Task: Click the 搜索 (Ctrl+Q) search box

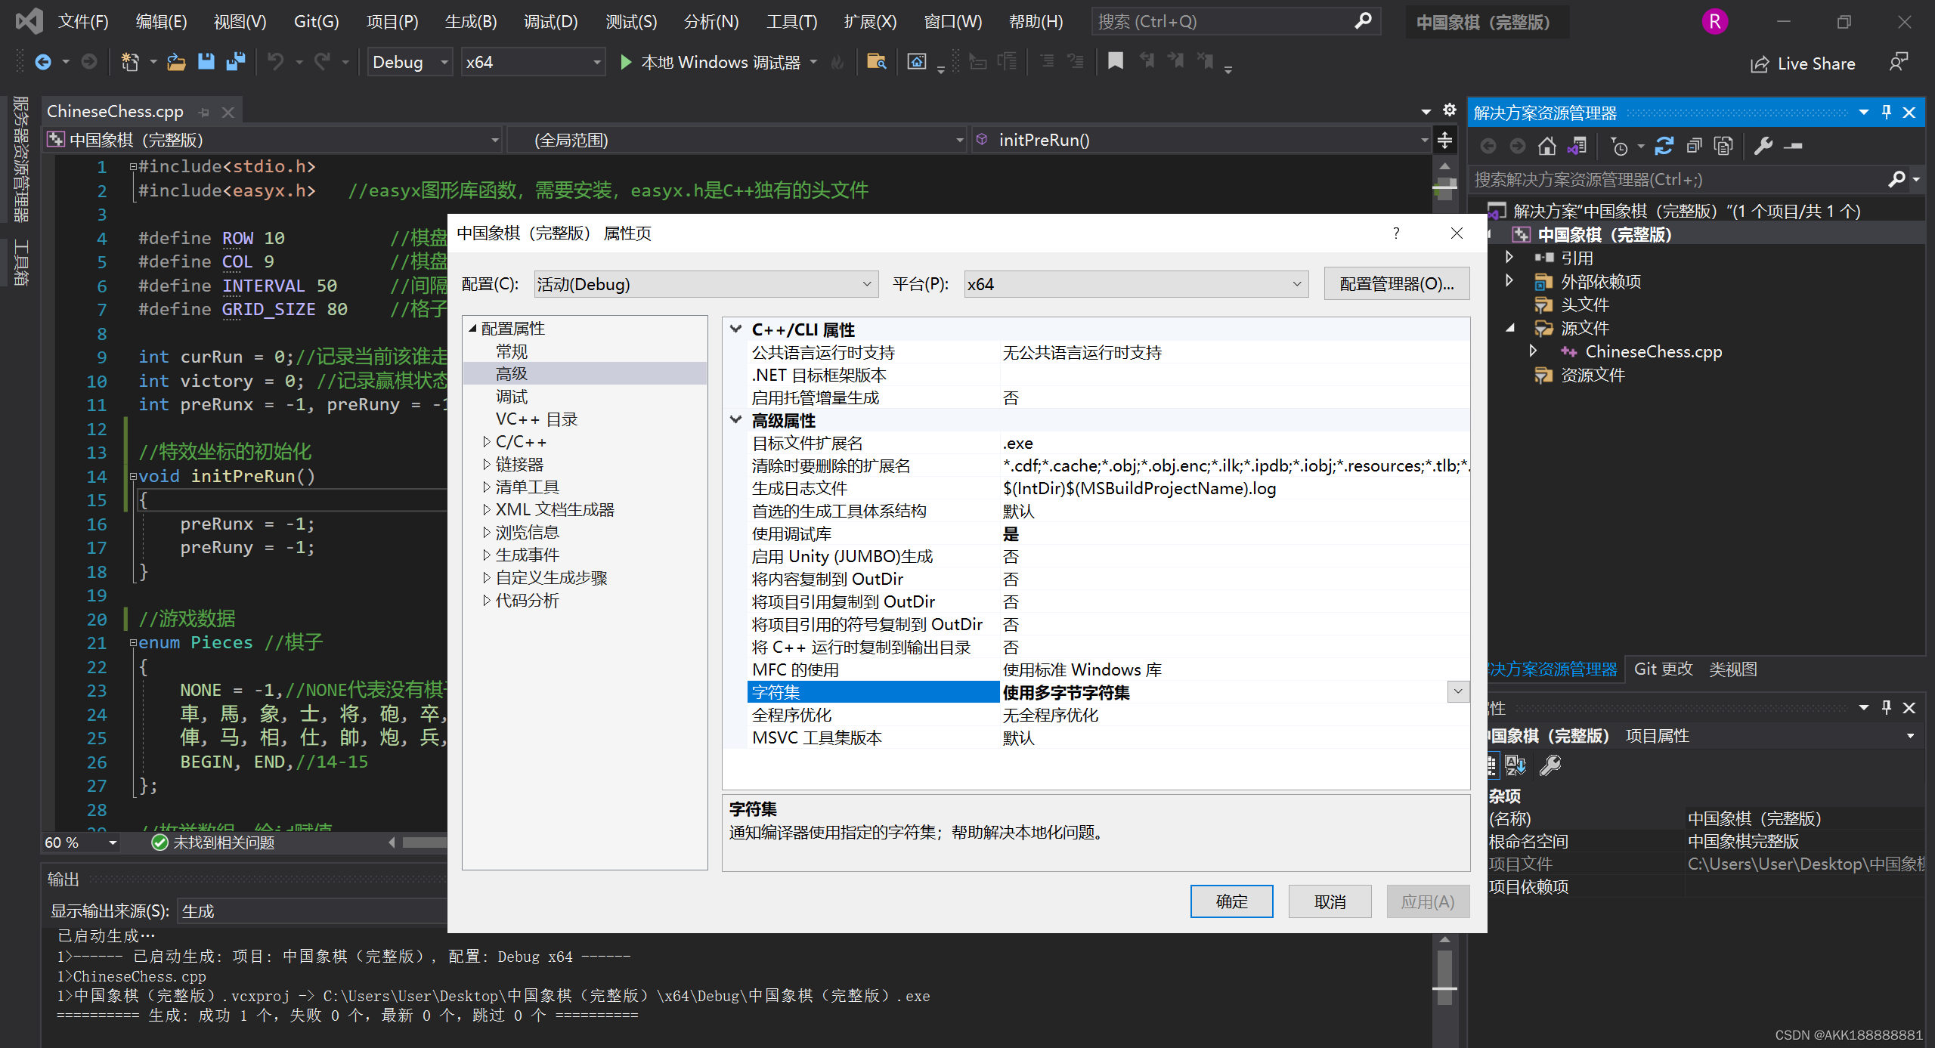Action: [x=1235, y=21]
